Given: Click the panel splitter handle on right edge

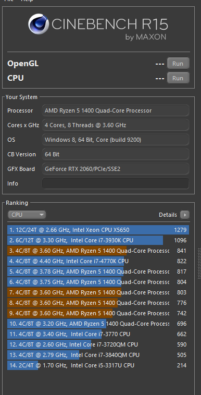Looking at the screenshot, I should tap(200, 263).
